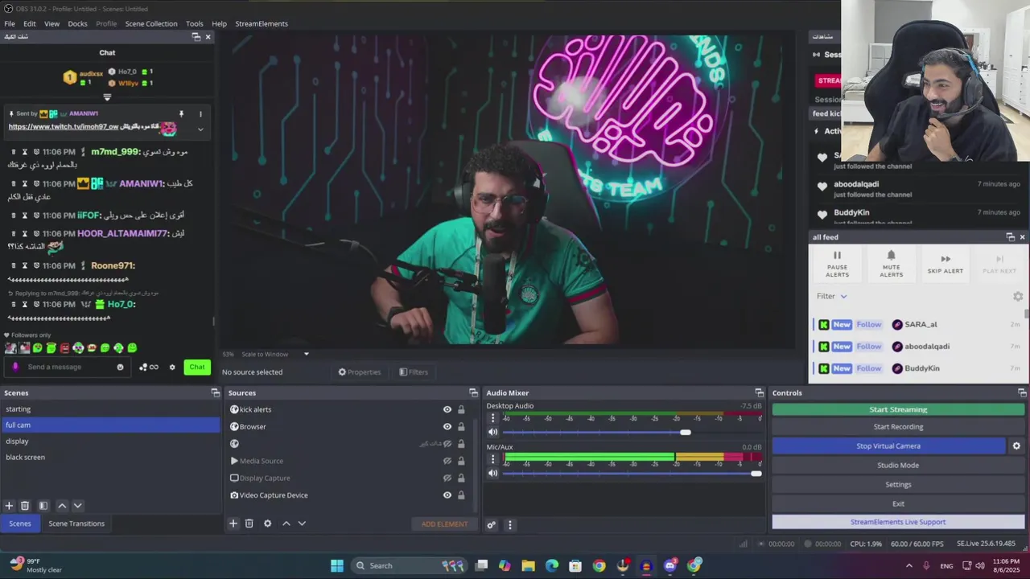Mute Mic/Aux speaker icon
The image size is (1030, 579).
tap(493, 473)
